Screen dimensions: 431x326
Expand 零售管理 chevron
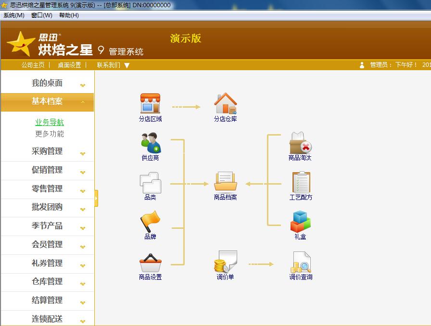(x=82, y=191)
